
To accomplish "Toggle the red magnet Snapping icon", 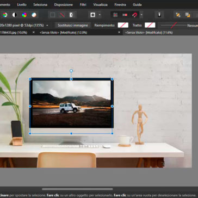I will (x=134, y=15).
